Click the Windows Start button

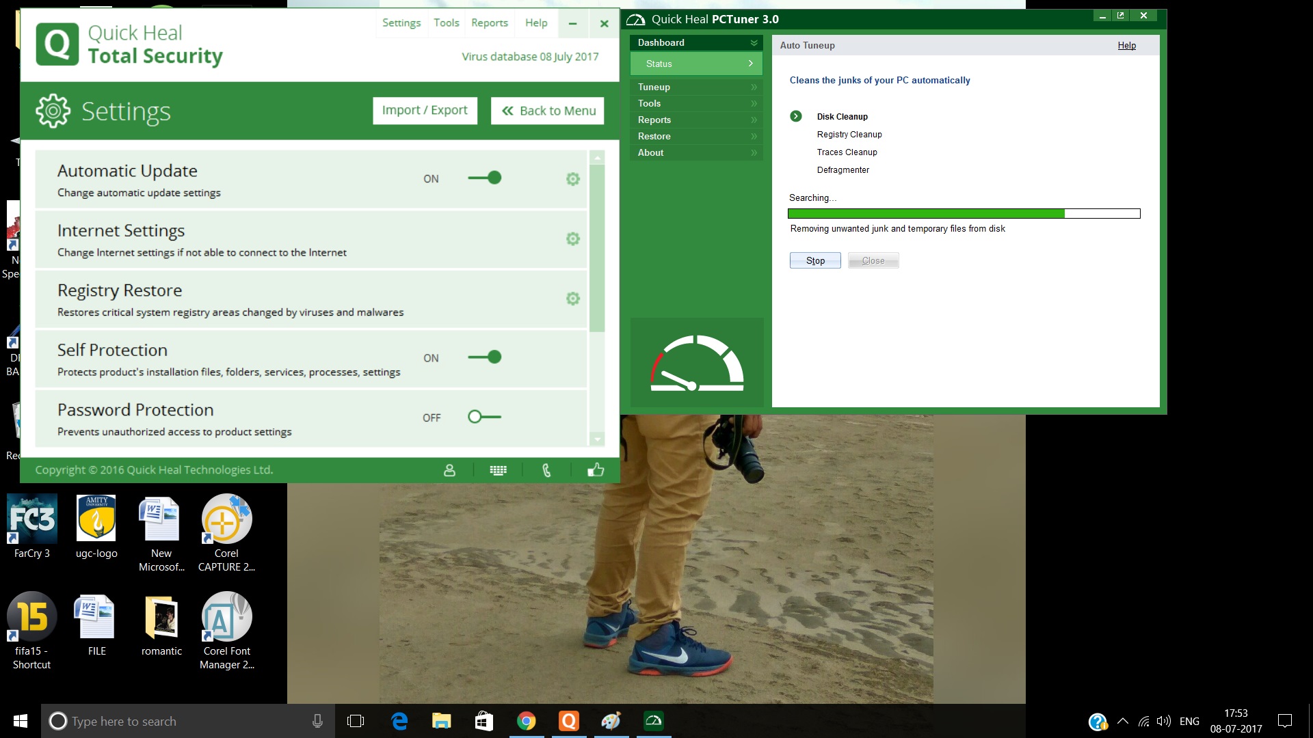[21, 721]
